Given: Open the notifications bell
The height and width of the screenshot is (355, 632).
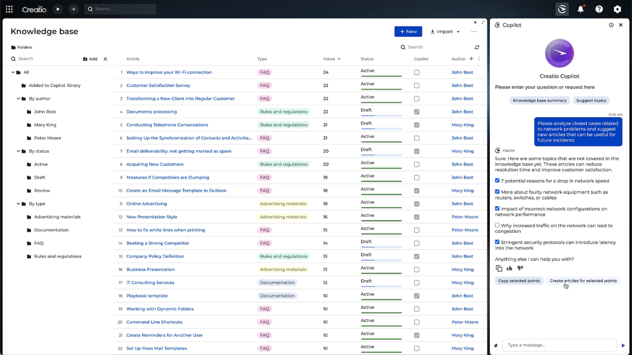Looking at the screenshot, I should point(581,9).
